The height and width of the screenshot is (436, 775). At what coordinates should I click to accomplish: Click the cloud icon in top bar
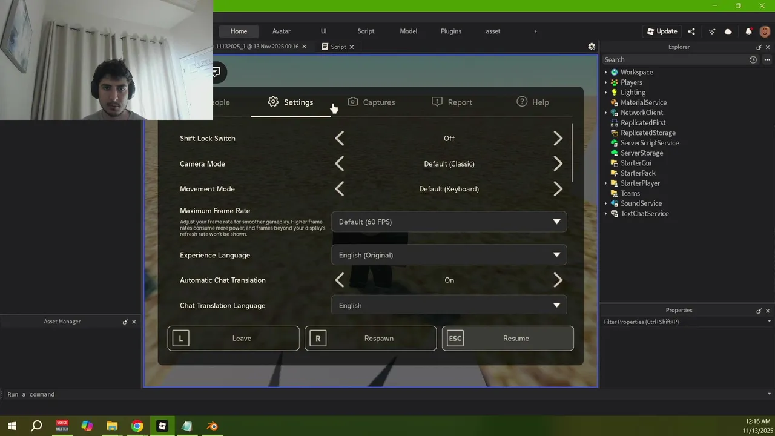coord(728,31)
